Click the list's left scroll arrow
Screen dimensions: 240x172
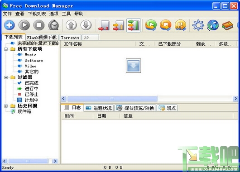[64, 99]
